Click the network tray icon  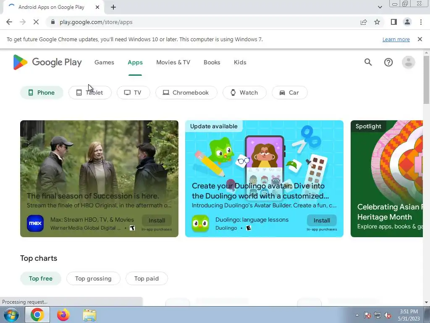378,315
